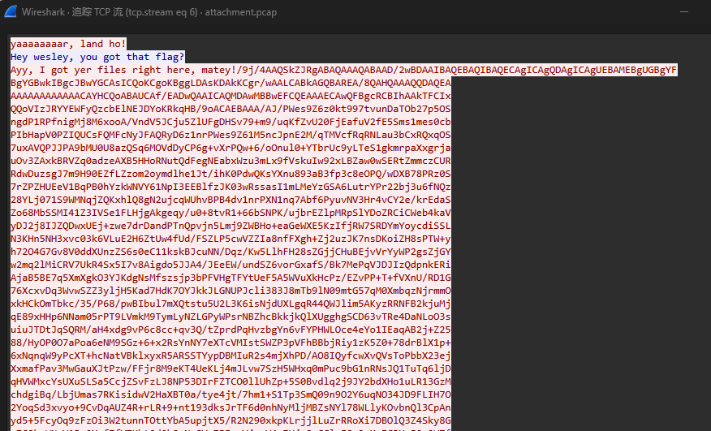
Task: Minimize the Follow TCP Stream window
Action: click(683, 12)
